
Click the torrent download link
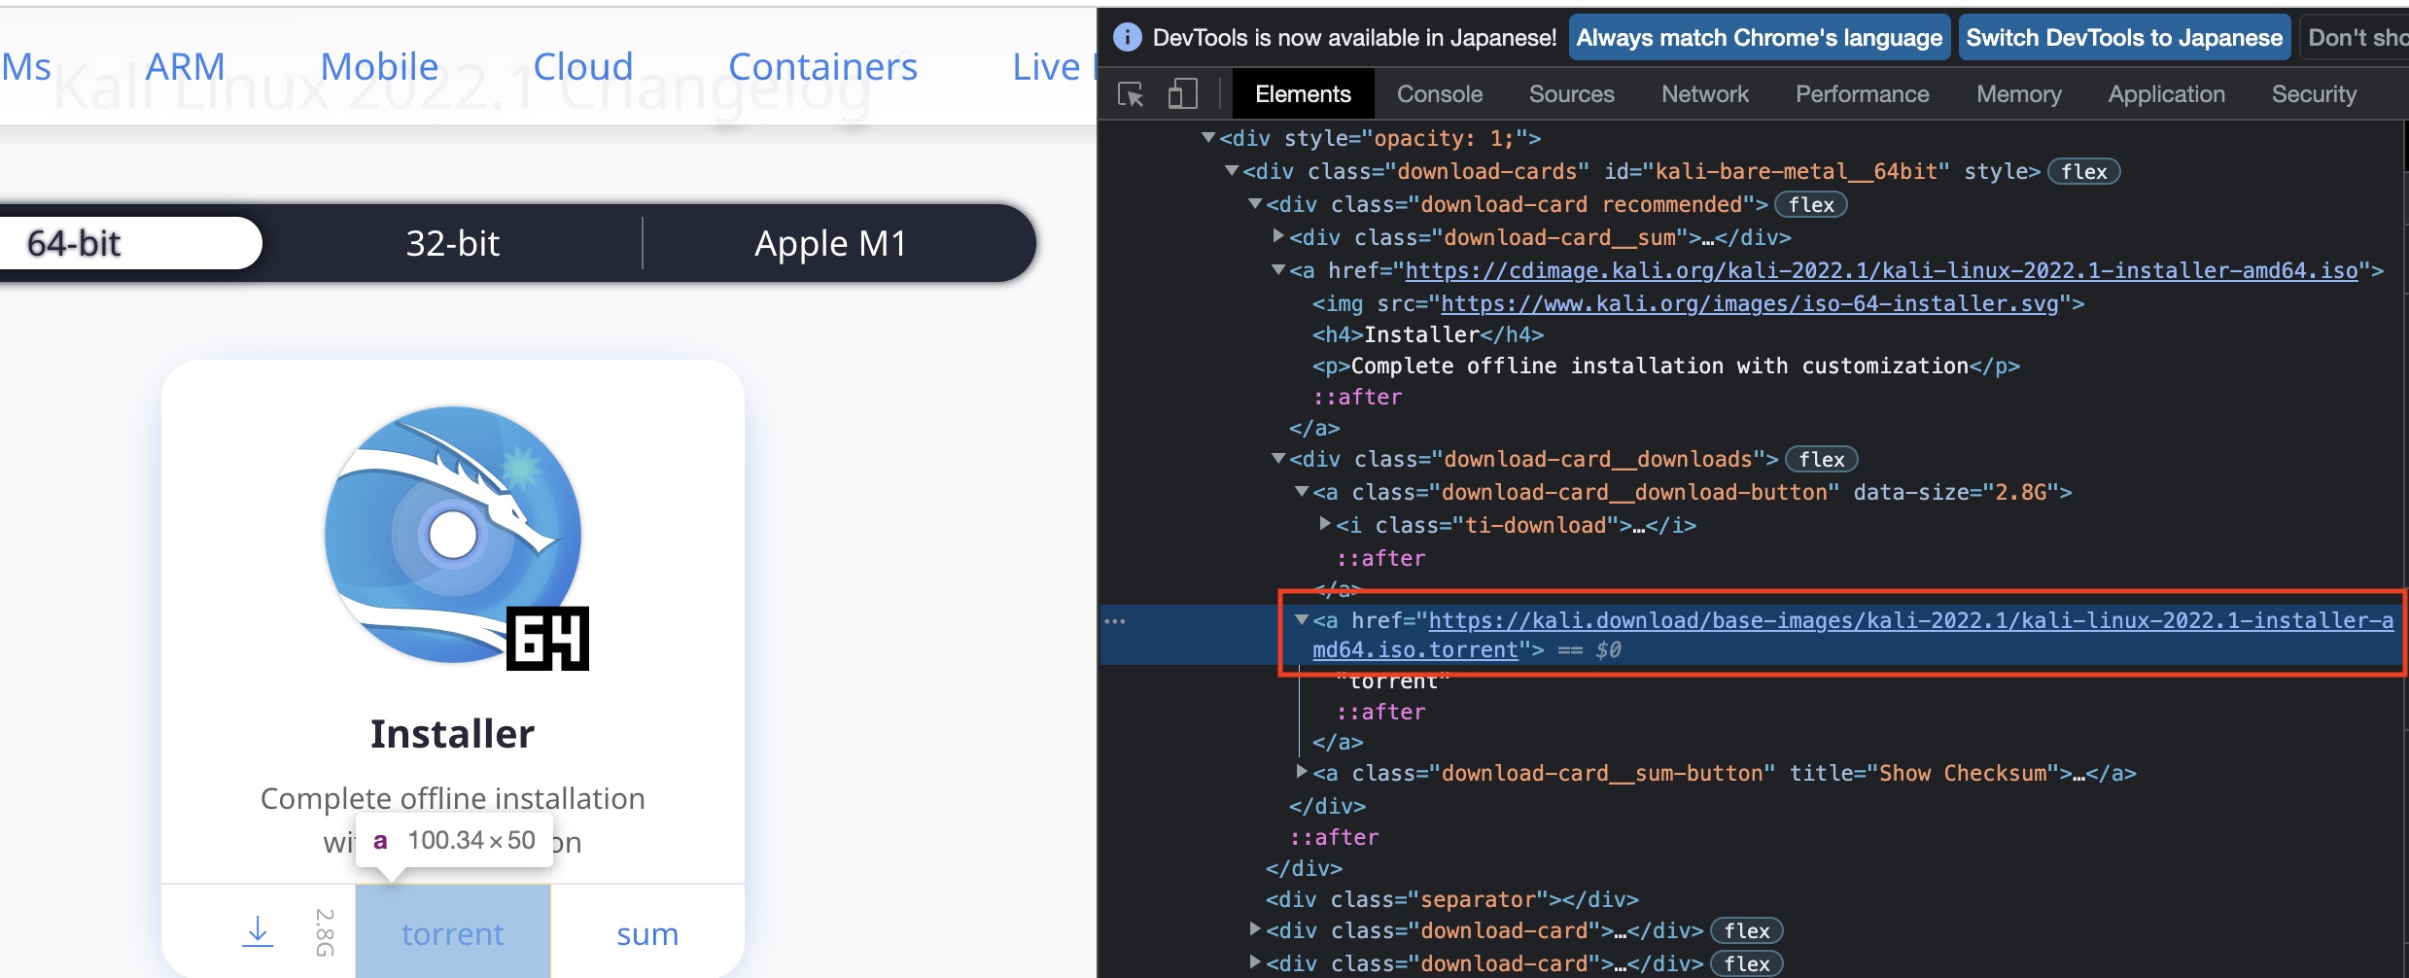(x=453, y=933)
